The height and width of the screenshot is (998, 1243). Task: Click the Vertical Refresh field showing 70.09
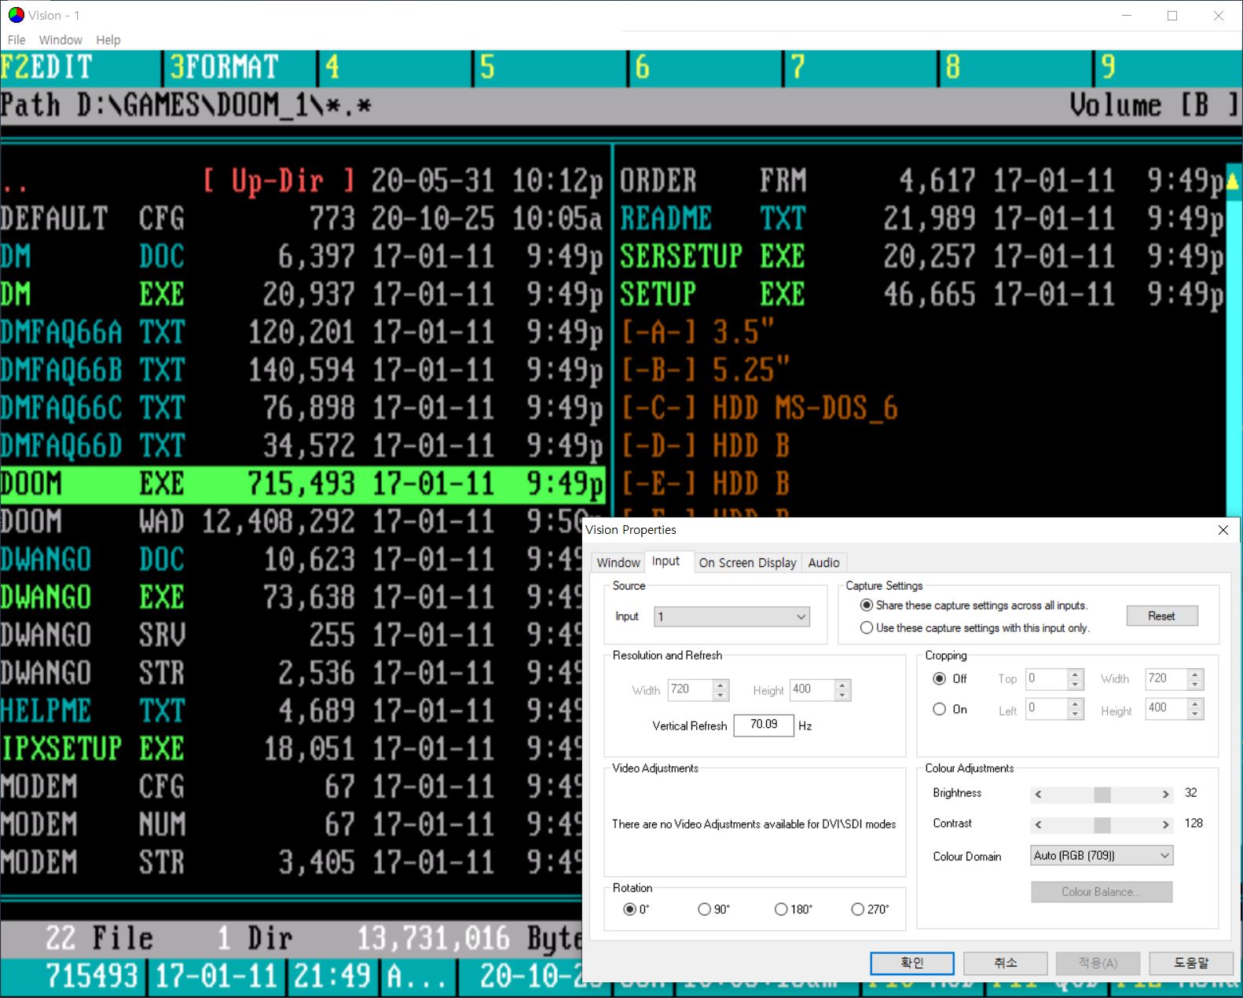764,725
